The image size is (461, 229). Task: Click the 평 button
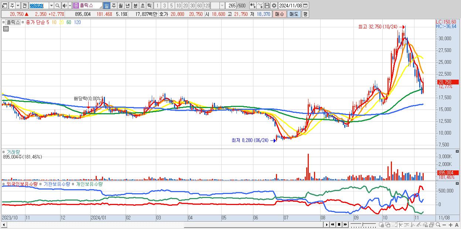coord(305,14)
